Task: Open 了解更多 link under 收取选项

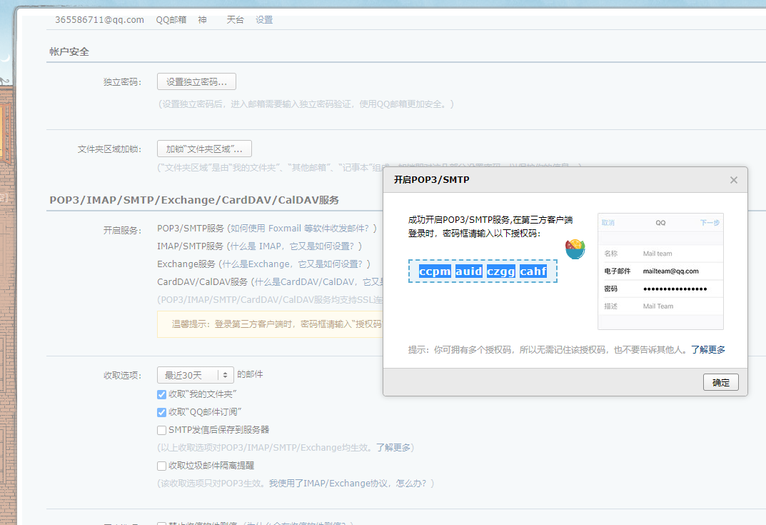Action: pos(393,447)
